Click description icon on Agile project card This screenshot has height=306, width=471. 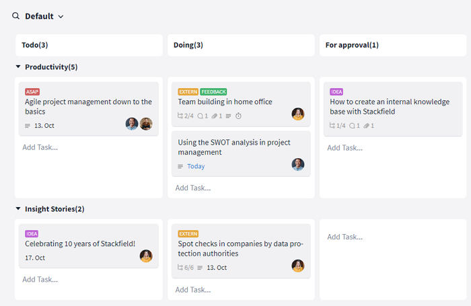coord(28,126)
